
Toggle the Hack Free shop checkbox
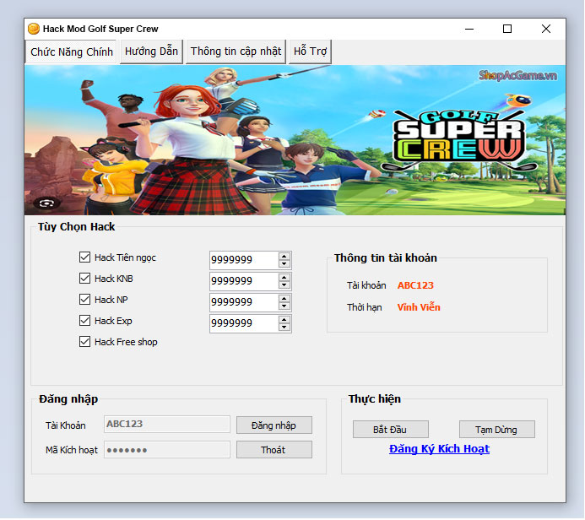pyautogui.click(x=84, y=342)
